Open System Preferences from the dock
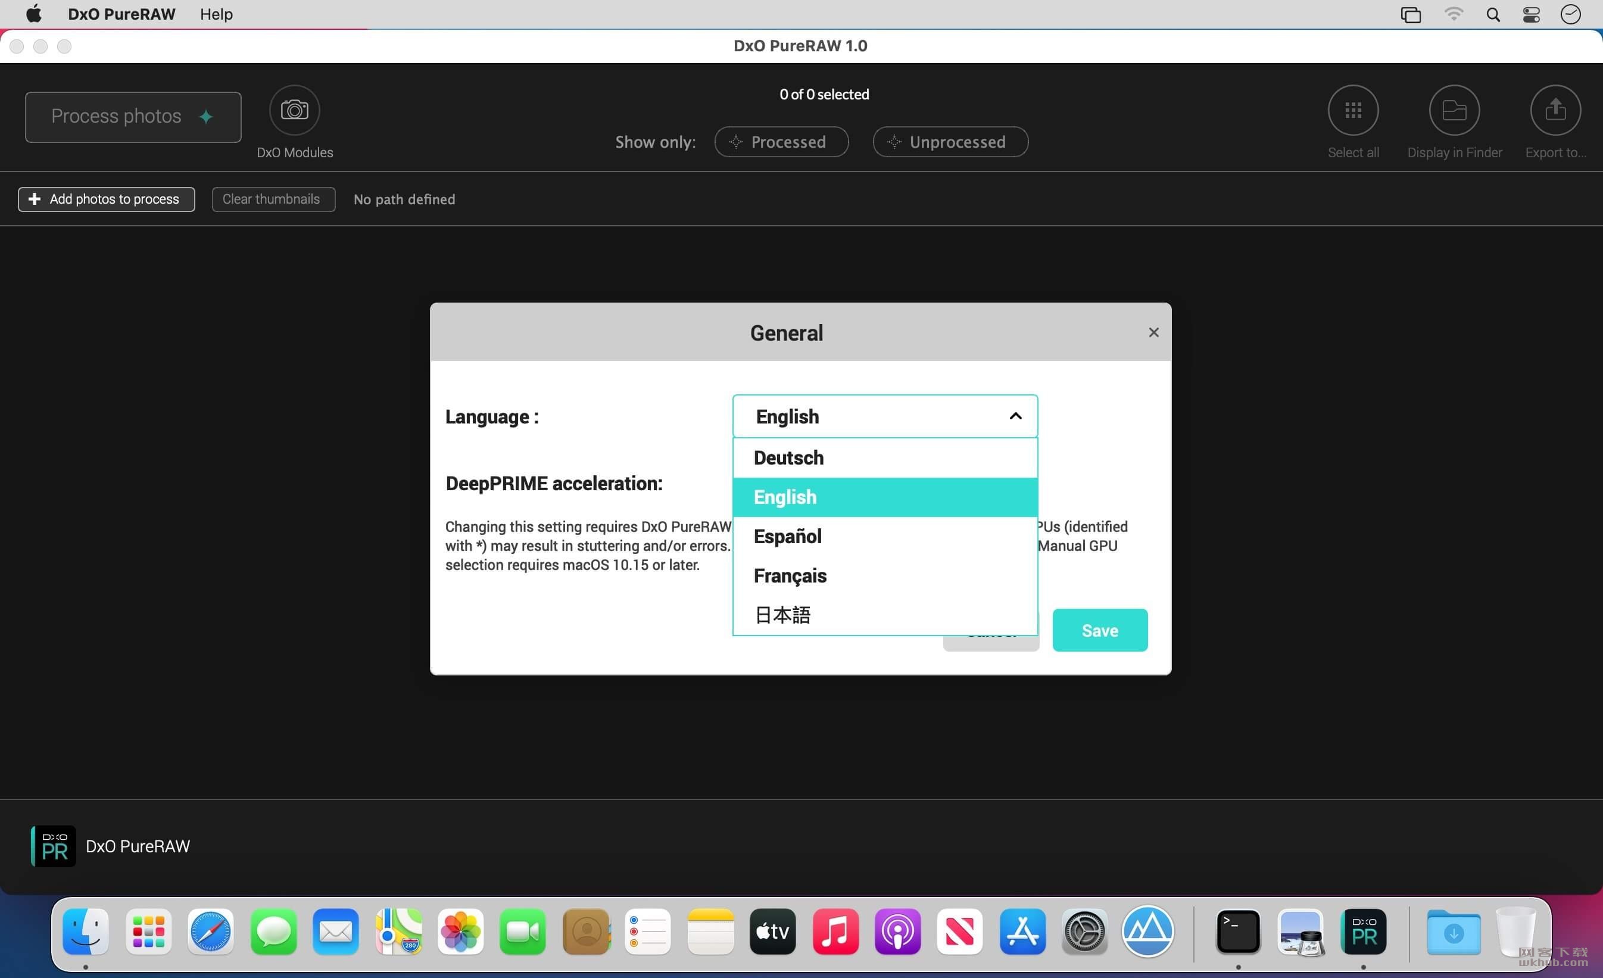Image resolution: width=1603 pixels, height=978 pixels. click(x=1083, y=930)
